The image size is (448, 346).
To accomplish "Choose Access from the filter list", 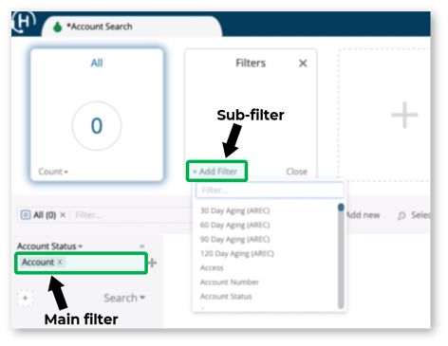I will (x=212, y=268).
